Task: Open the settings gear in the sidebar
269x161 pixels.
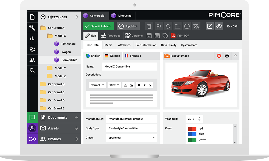Action: 32,49
